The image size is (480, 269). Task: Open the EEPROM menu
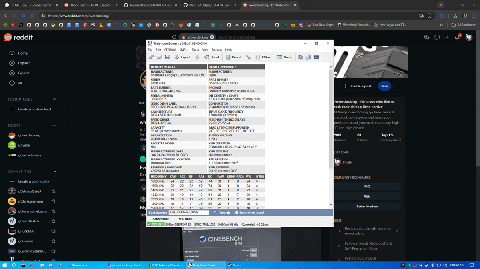170,50
